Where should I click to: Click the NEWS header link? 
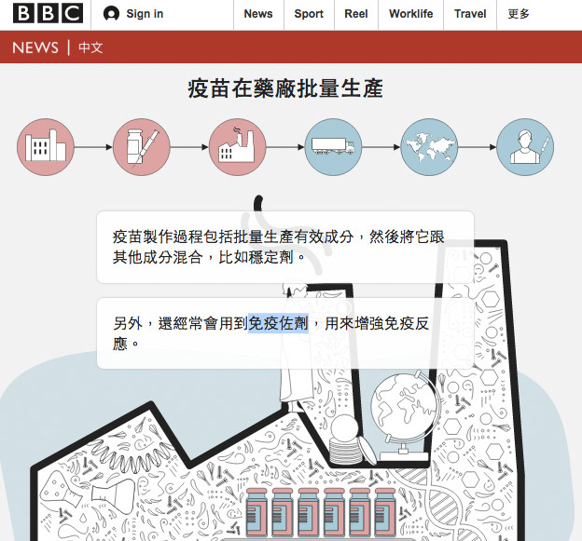click(35, 47)
